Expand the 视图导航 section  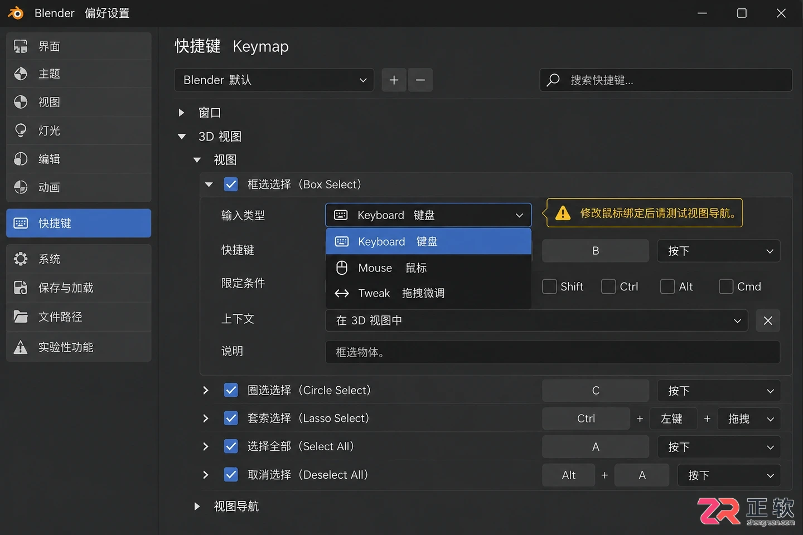coord(197,507)
